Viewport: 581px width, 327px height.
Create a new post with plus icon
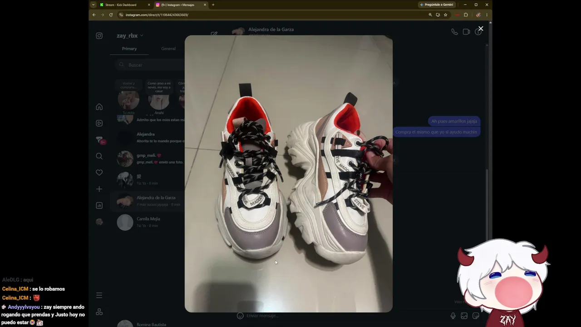tap(99, 189)
